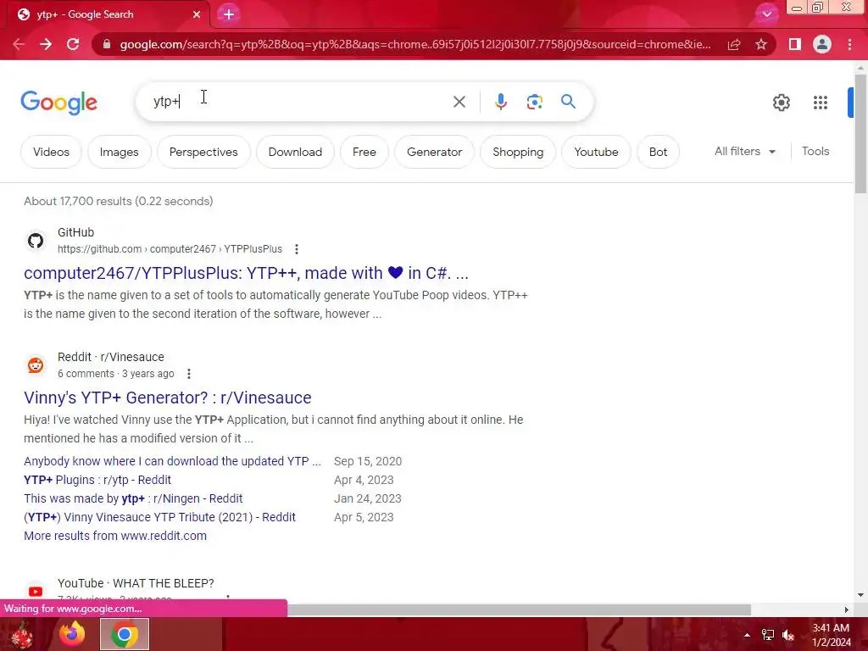Close the ytp+ Google Search tab
The image size is (868, 651).
pos(197,14)
